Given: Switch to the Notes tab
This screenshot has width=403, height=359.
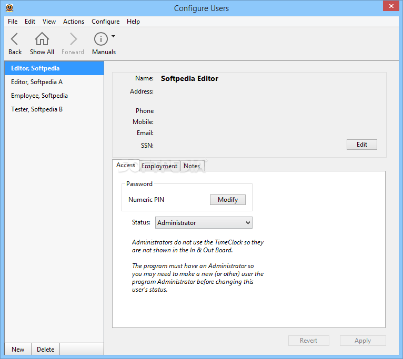Looking at the screenshot, I should coord(192,166).
